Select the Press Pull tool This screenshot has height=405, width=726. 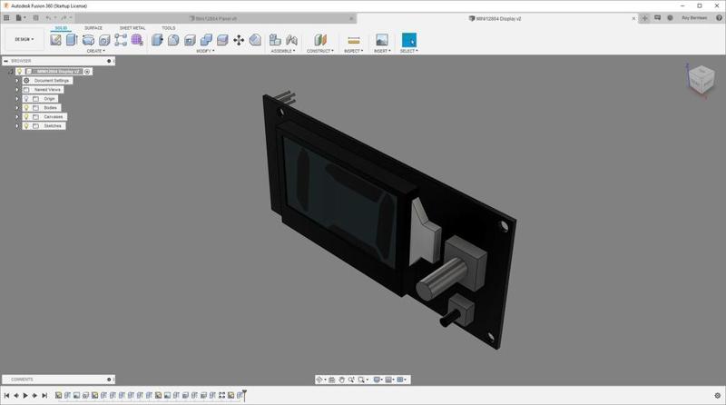[157, 40]
